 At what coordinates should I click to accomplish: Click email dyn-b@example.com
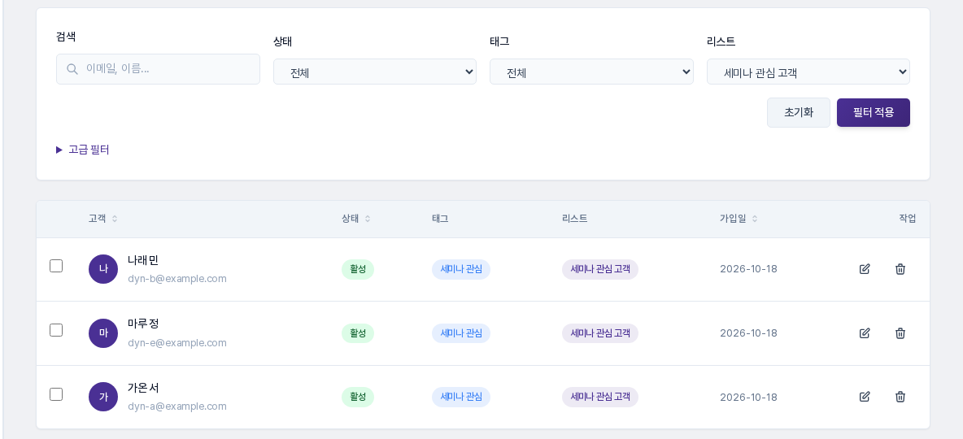click(176, 279)
